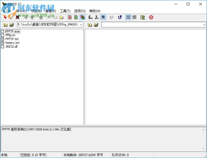This screenshot has height=158, width=207.
Task: Open the 工具(T) menu
Action: (x=65, y=11)
